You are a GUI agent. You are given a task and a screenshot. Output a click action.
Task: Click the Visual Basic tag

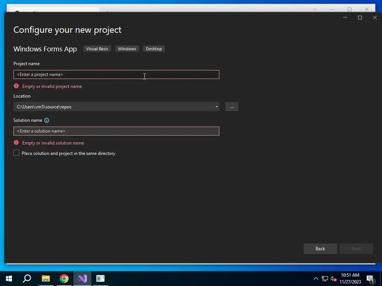pyautogui.click(x=97, y=49)
